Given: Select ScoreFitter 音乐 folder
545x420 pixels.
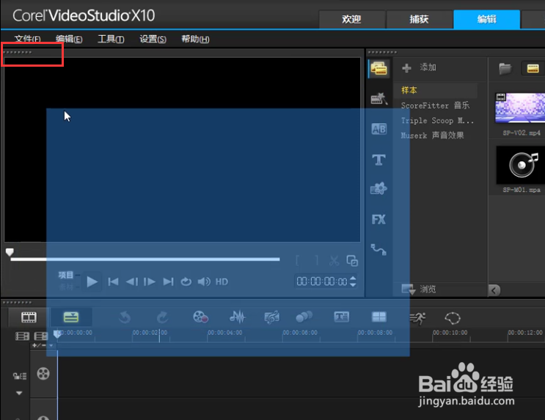Looking at the screenshot, I should click(x=435, y=106).
